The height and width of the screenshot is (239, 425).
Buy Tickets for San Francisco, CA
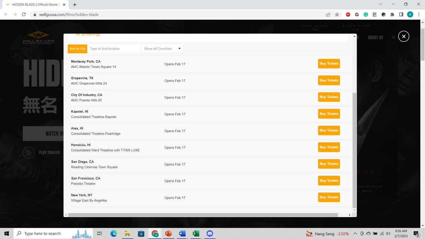329,181
